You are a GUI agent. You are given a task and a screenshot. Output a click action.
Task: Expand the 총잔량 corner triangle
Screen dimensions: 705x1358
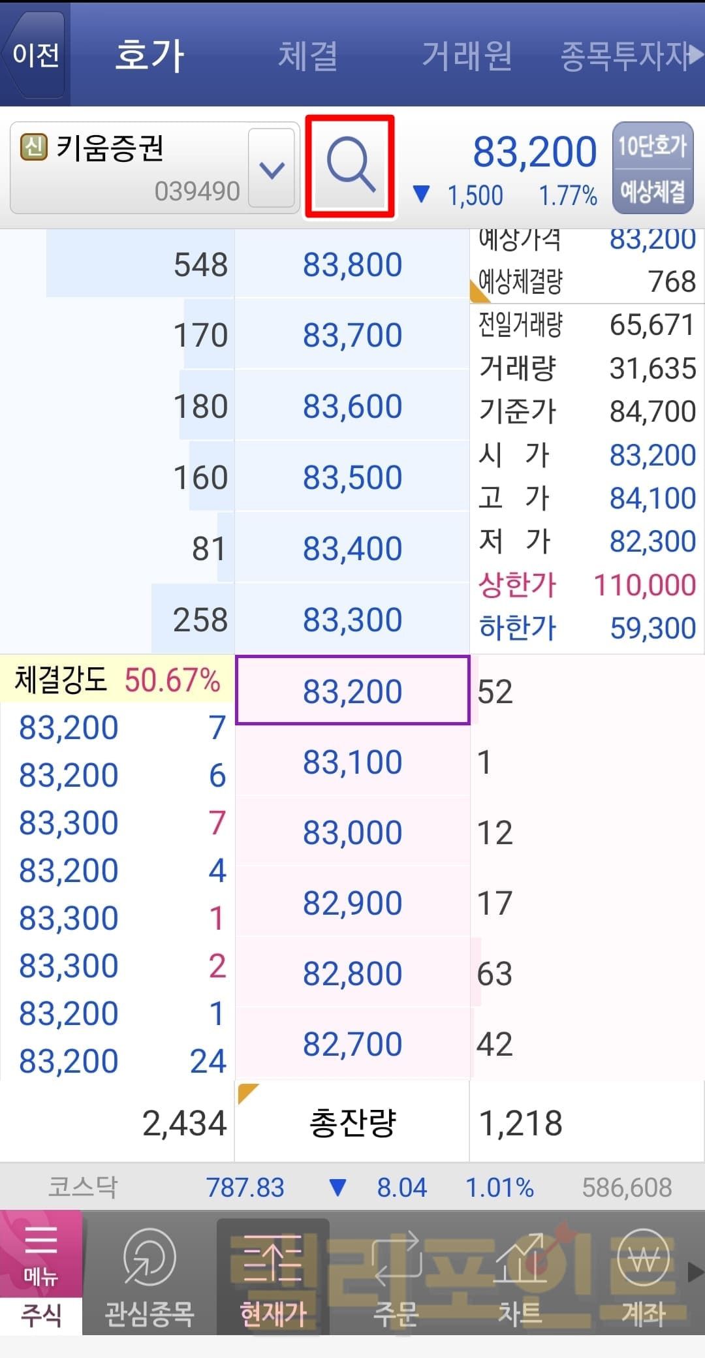[247, 1093]
